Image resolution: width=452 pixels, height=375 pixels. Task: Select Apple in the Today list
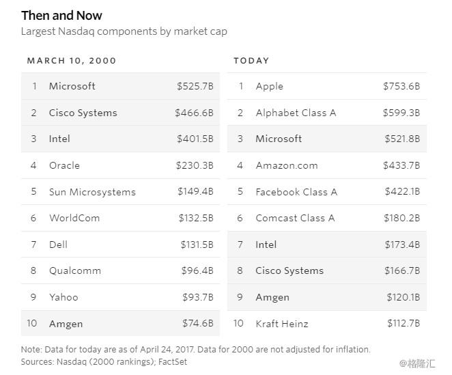pos(269,86)
